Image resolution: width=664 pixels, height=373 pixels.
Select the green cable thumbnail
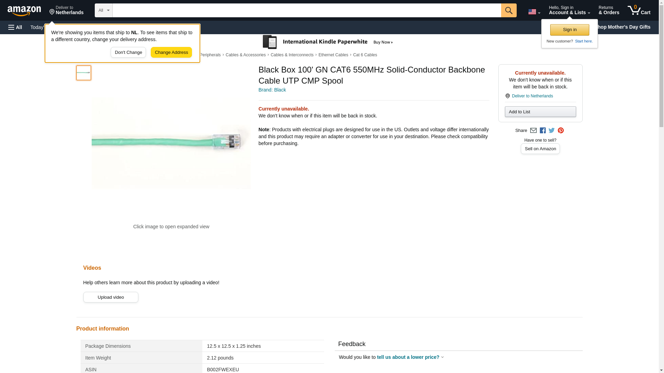pos(84,73)
